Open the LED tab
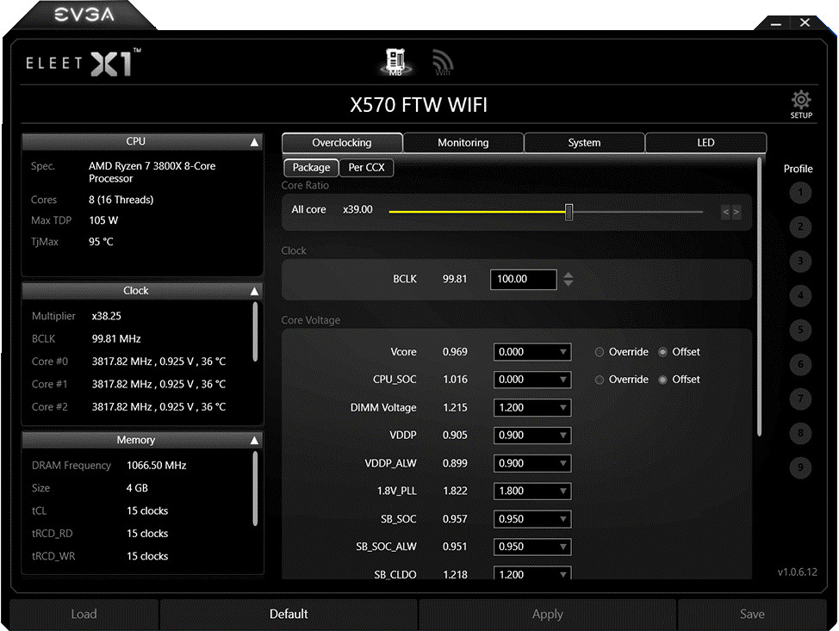839x631 pixels. tap(705, 143)
